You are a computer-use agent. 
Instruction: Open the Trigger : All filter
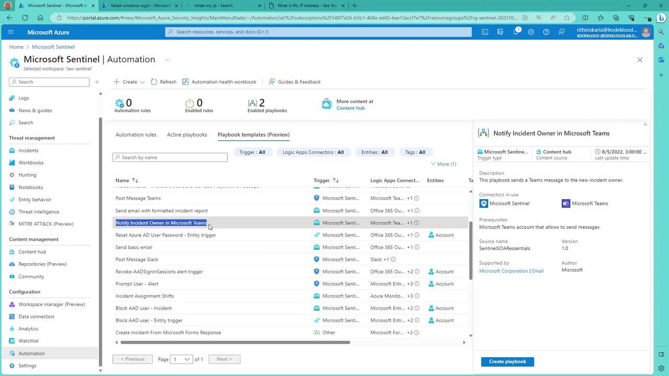(252, 152)
